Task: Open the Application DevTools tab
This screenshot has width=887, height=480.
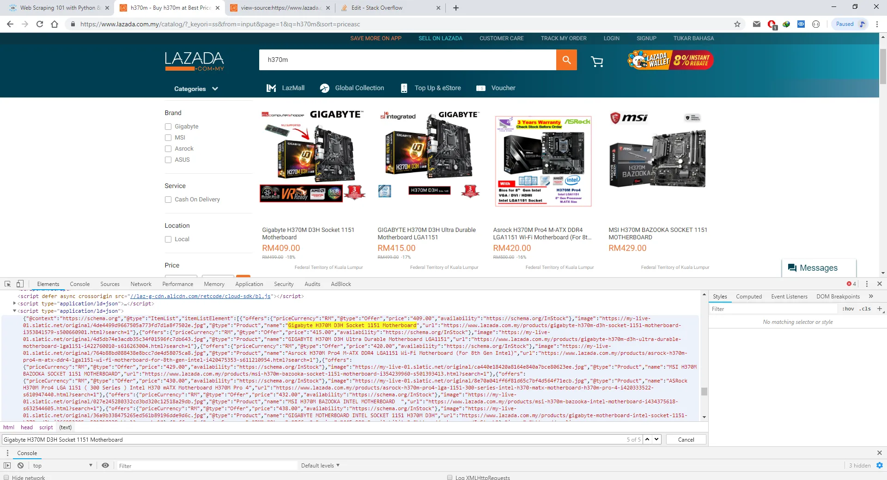Action: 249,284
